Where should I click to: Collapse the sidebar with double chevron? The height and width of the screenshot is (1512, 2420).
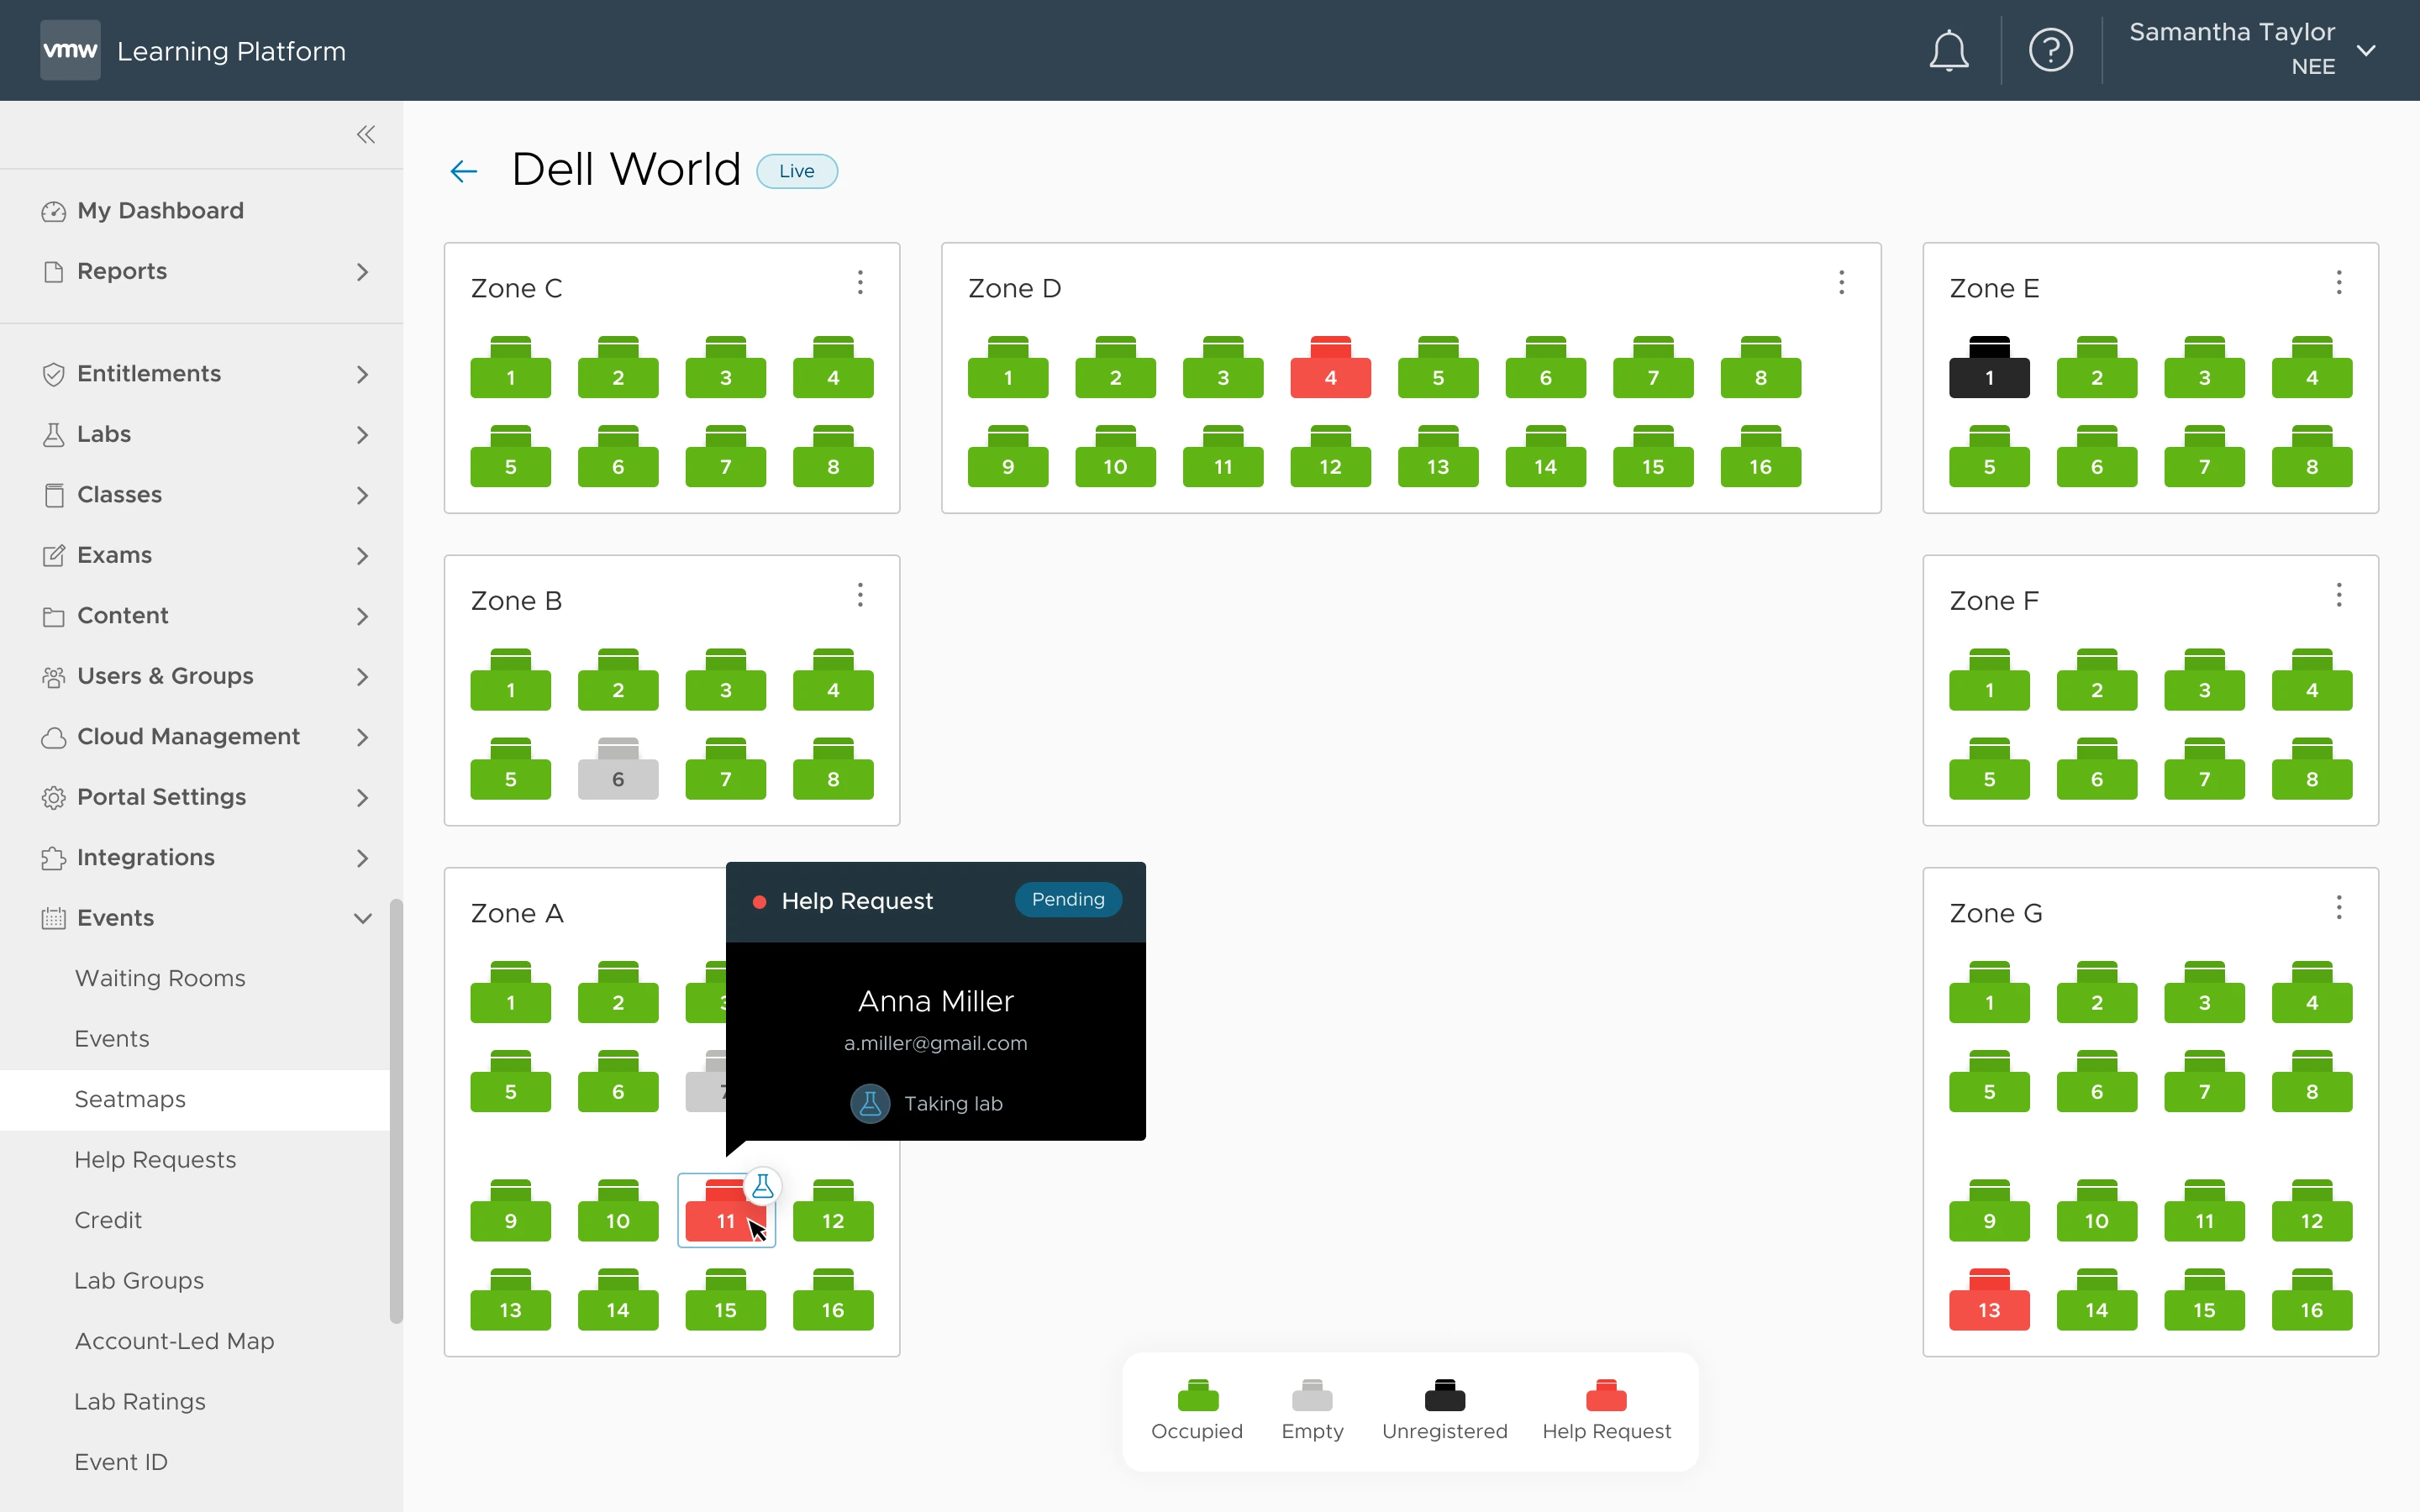point(366,134)
